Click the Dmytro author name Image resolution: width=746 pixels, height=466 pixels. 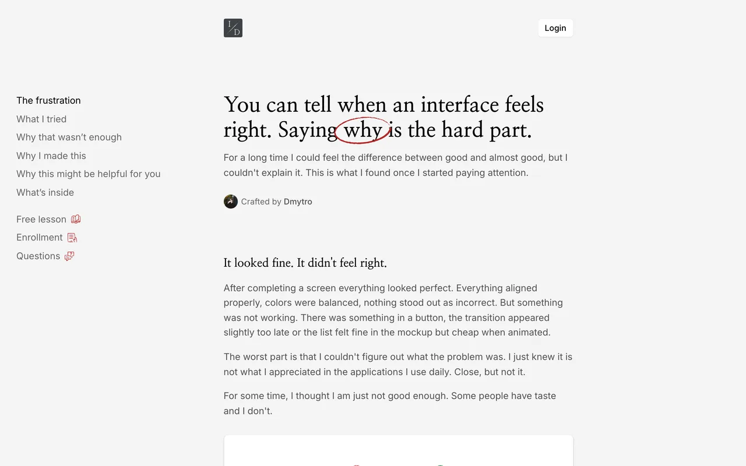[298, 202]
